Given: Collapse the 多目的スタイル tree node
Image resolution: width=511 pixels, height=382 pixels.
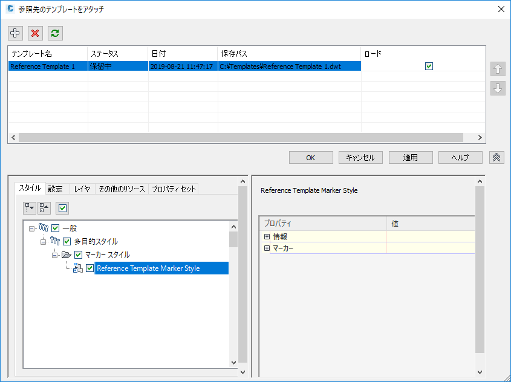Looking at the screenshot, I should coord(43,242).
